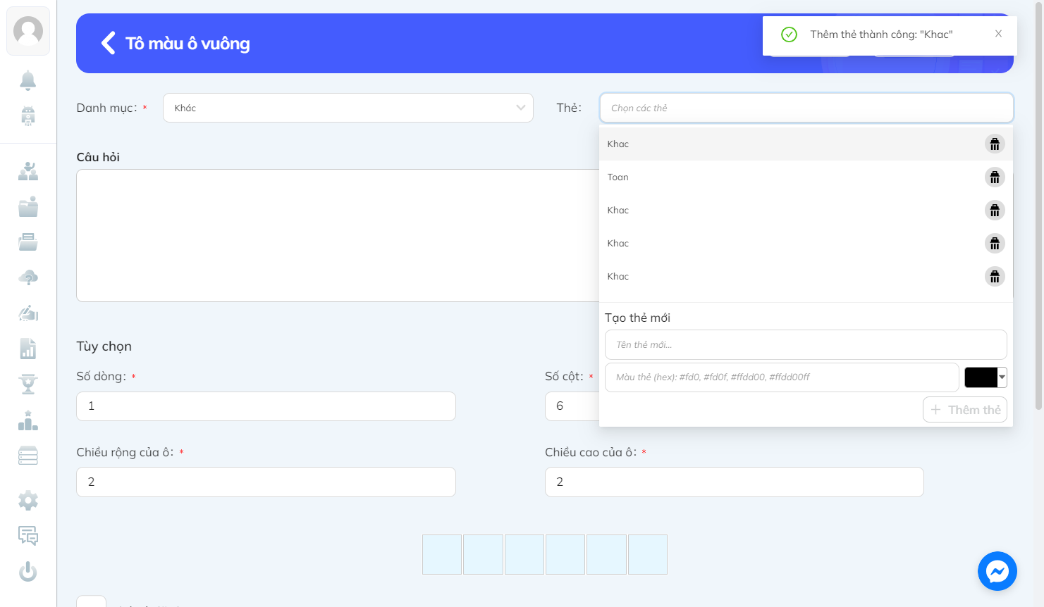
Task: Open the folder with person icon
Action: pyautogui.click(x=28, y=207)
